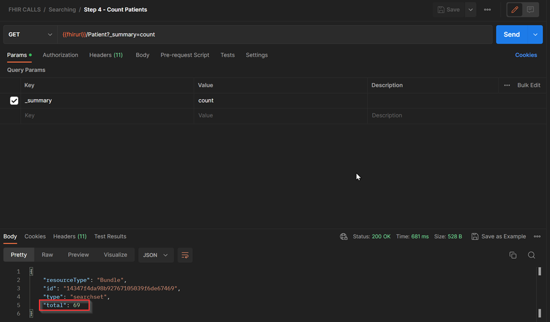Click the Size 528 B text

click(x=448, y=236)
